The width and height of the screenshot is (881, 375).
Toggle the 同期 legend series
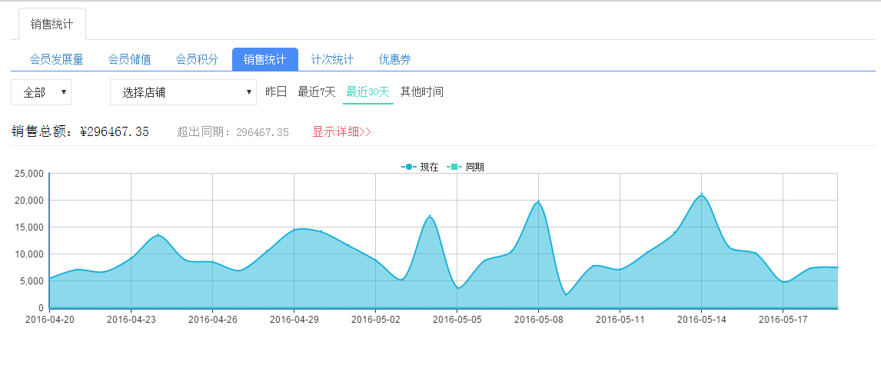465,168
